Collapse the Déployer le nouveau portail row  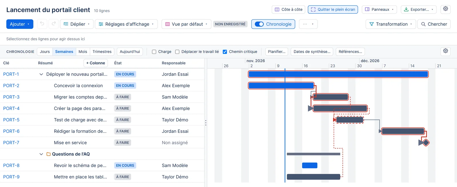click(41, 74)
